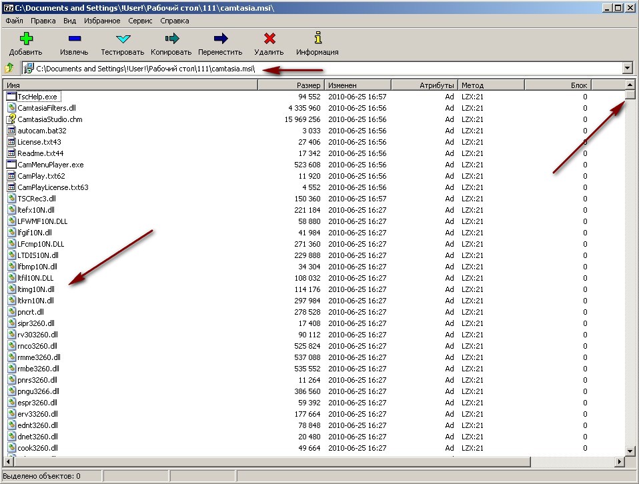Sort by the Блок column header
639x484 pixels.
558,85
